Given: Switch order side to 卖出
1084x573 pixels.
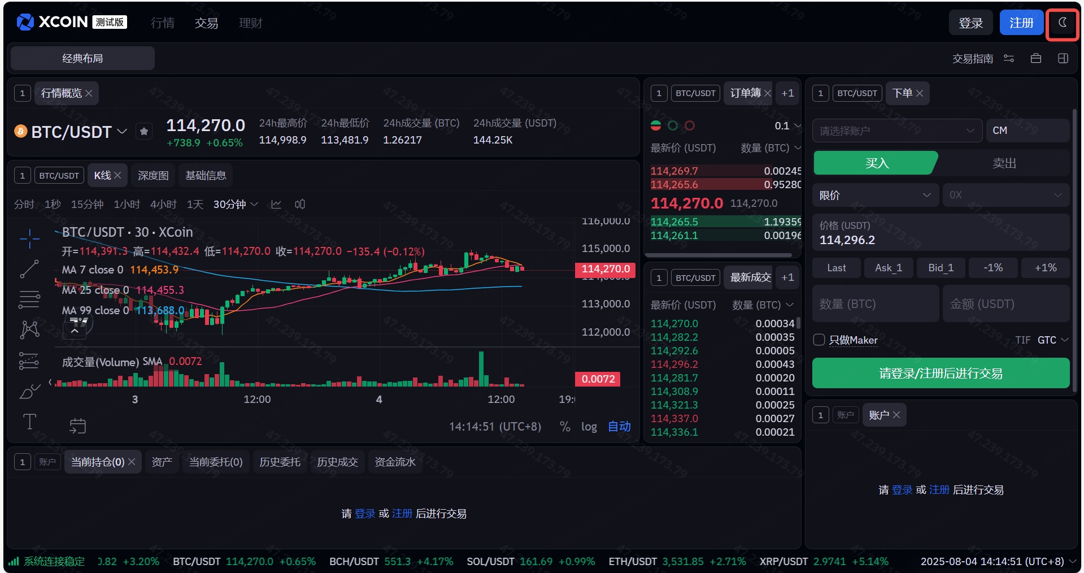Looking at the screenshot, I should click(x=1004, y=163).
